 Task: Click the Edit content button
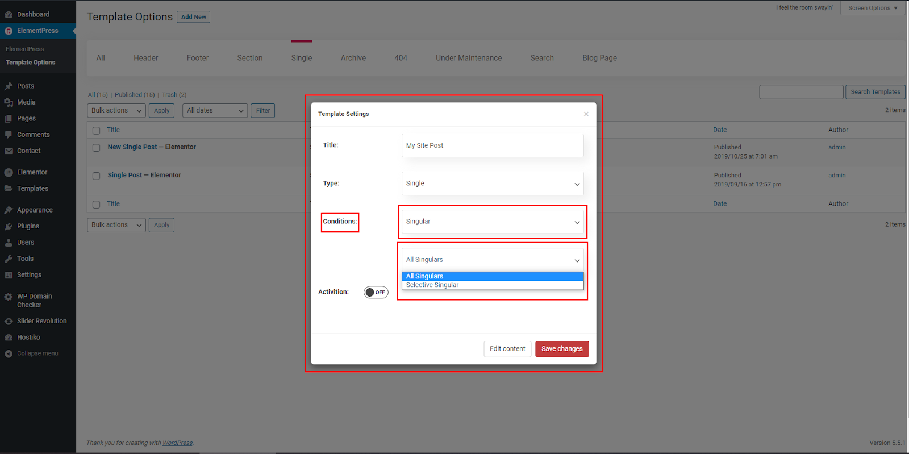point(507,349)
